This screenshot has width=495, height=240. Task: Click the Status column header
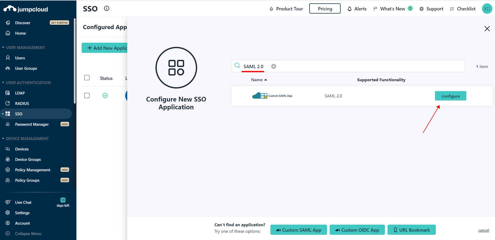(106, 78)
